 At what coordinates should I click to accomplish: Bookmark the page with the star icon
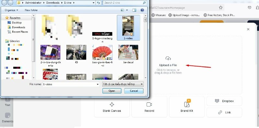[x=220, y=7]
